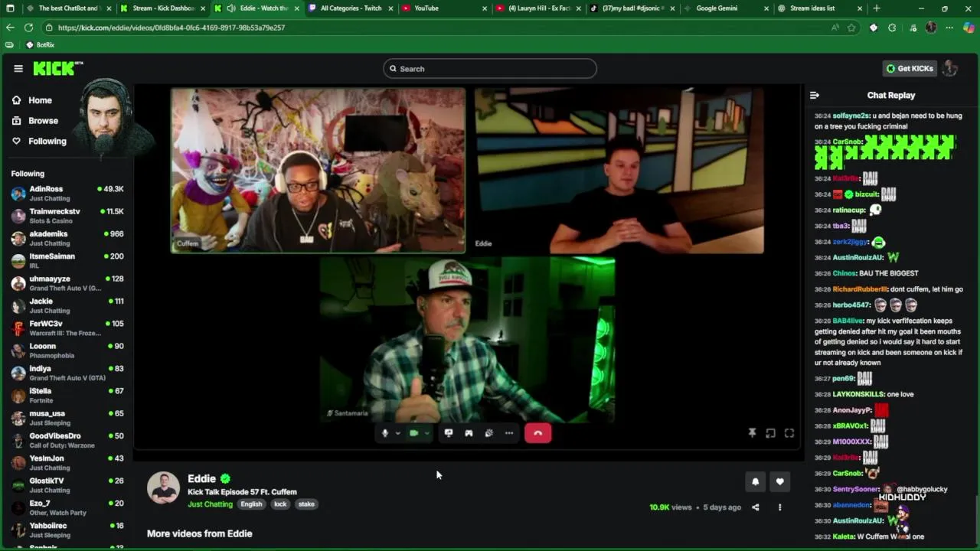980x551 pixels.
Task: Switch to the Stream ideas list tab
Action: point(818,8)
